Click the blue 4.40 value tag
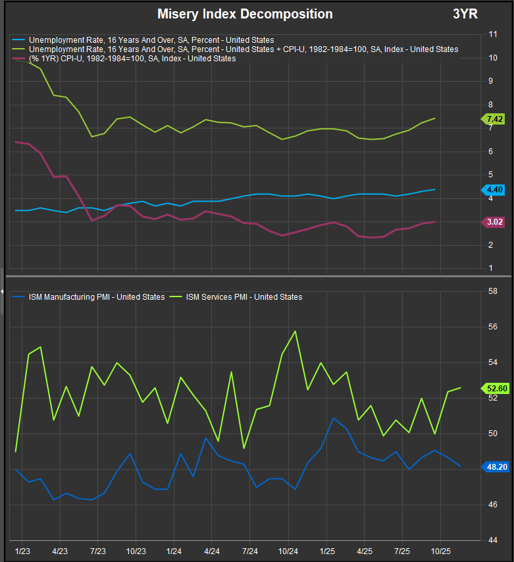This screenshot has width=514, height=562. click(x=494, y=190)
